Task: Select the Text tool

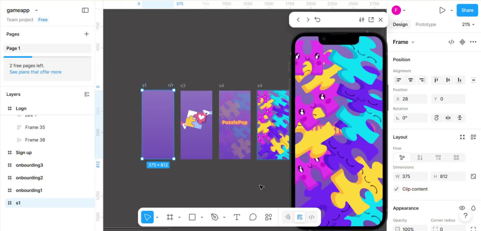Action: coord(237,217)
